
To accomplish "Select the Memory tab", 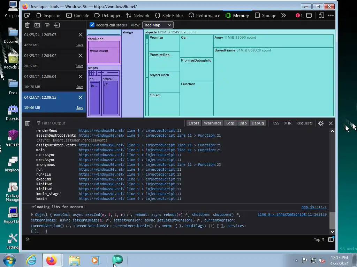I will click(237, 15).
